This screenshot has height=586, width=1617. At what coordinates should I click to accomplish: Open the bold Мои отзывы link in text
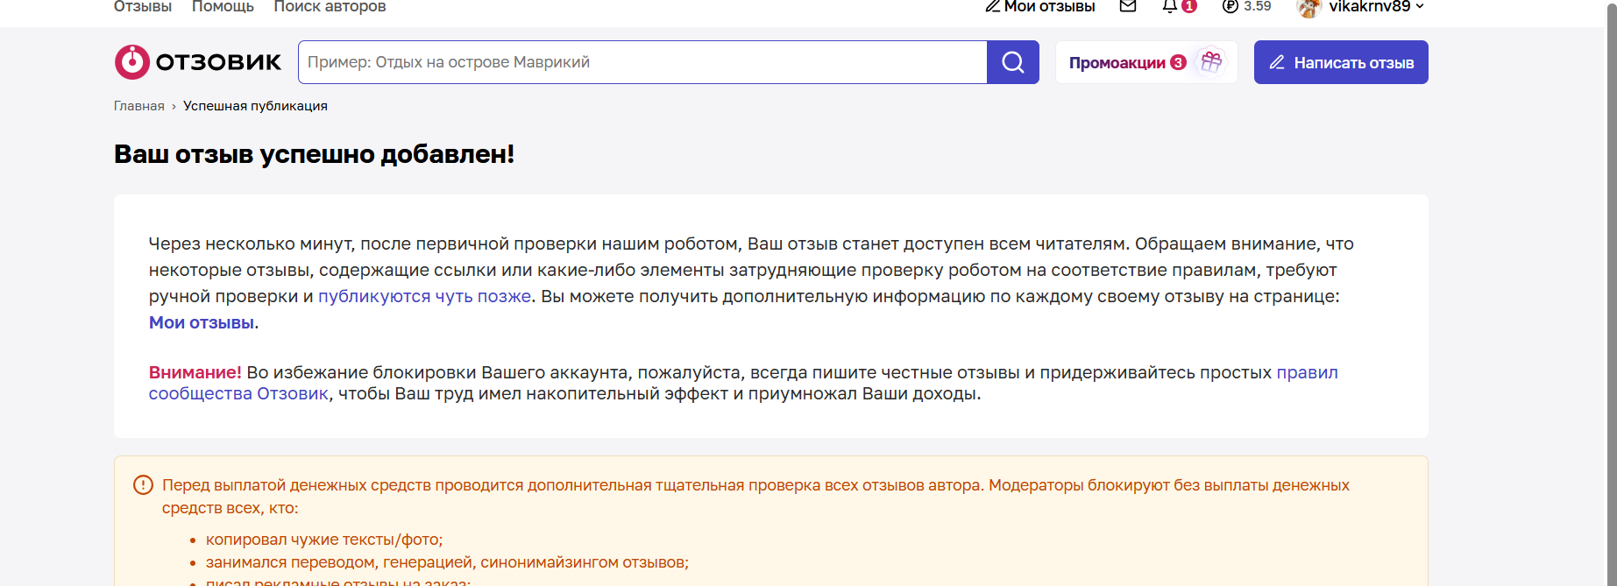pyautogui.click(x=202, y=322)
